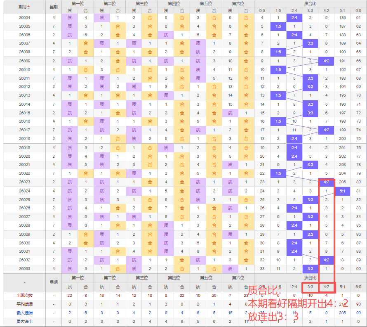The image size is (367, 327).
Task: Click value 200 in row 26018
Action: [x=342, y=139]
